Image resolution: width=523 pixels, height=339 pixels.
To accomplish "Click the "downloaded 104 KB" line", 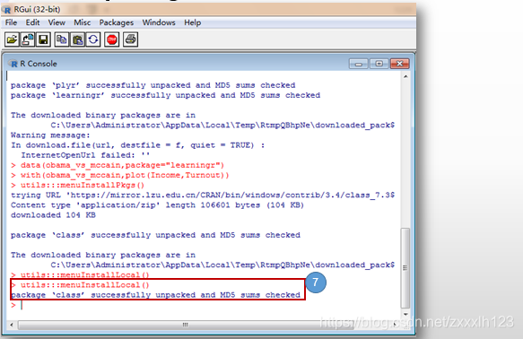I will (53, 215).
